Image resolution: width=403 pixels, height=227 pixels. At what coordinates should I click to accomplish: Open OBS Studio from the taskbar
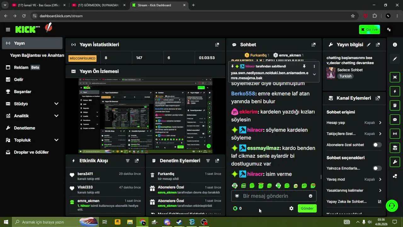(204, 222)
